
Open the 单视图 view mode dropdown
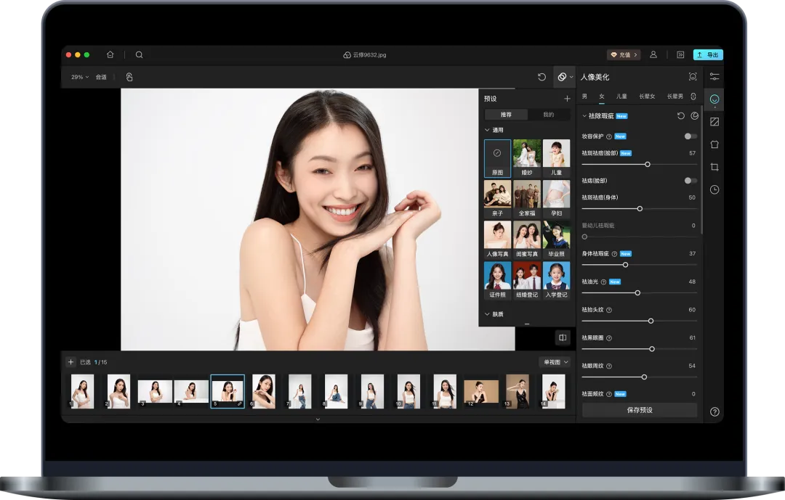pyautogui.click(x=555, y=362)
